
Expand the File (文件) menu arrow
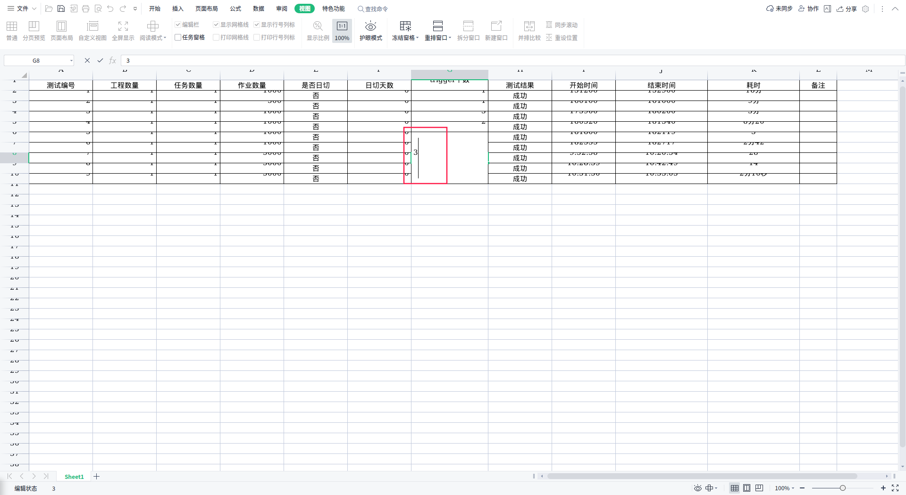(x=34, y=8)
